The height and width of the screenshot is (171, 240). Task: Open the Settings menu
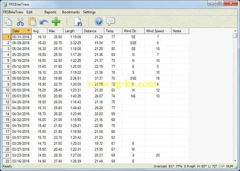click(89, 12)
